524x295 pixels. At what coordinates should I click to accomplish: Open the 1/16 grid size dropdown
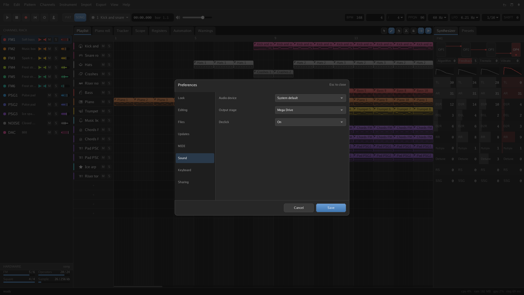491,17
